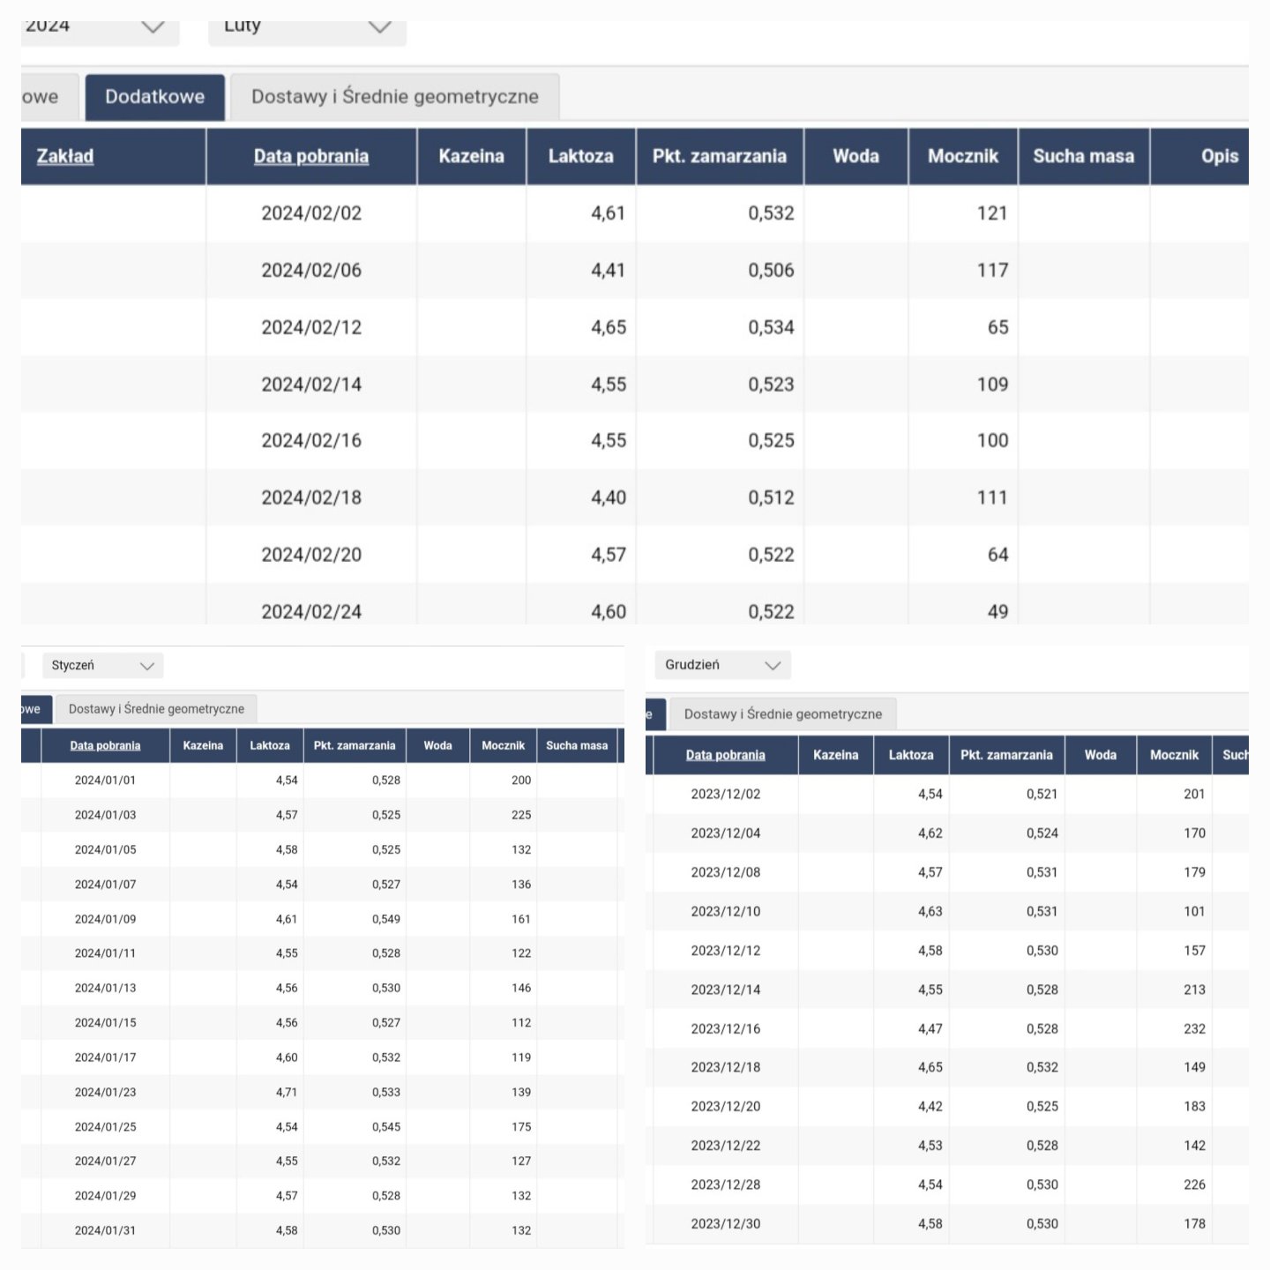1270x1270 pixels.
Task: Open the Styczeń month dropdown
Action: [x=102, y=666]
